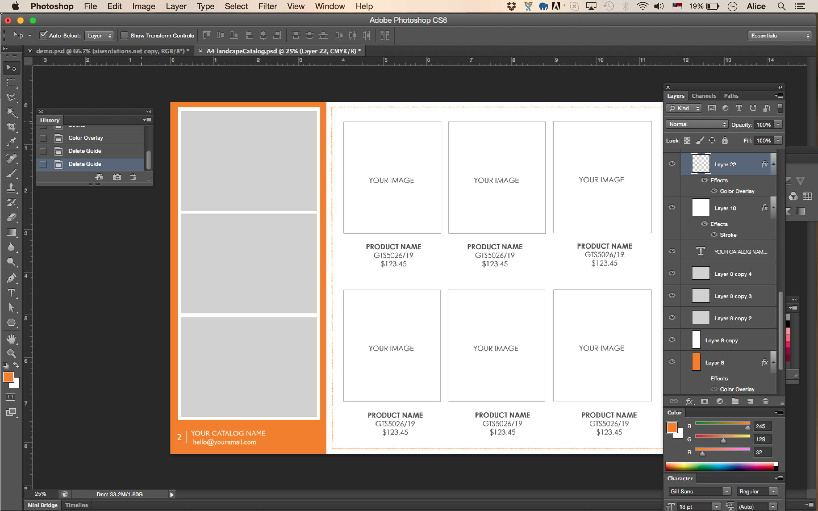Select the Horizontal Type tool

point(11,293)
